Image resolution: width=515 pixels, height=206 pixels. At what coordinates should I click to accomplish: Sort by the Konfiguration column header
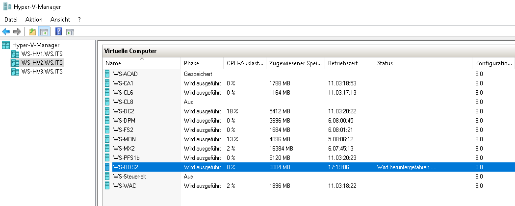493,63
